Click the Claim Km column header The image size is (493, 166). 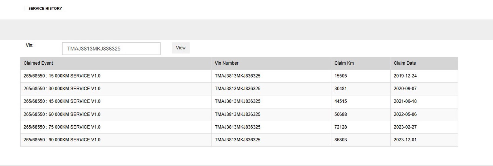pos(344,63)
